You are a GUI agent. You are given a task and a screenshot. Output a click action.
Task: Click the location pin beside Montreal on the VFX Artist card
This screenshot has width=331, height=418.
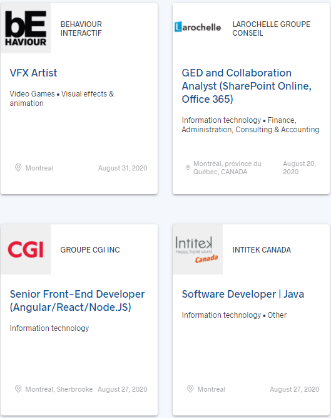click(18, 167)
